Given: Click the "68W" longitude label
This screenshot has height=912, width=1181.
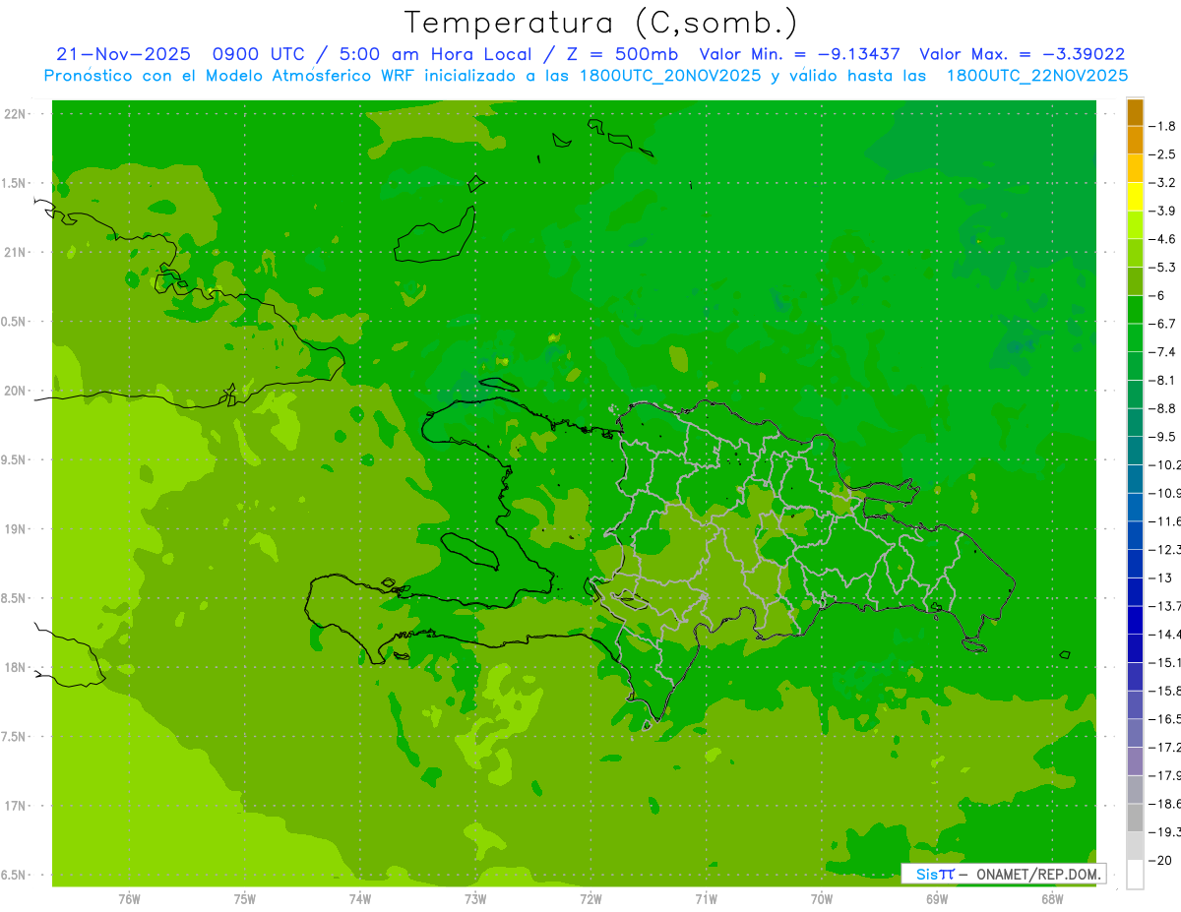Looking at the screenshot, I should tap(1052, 899).
